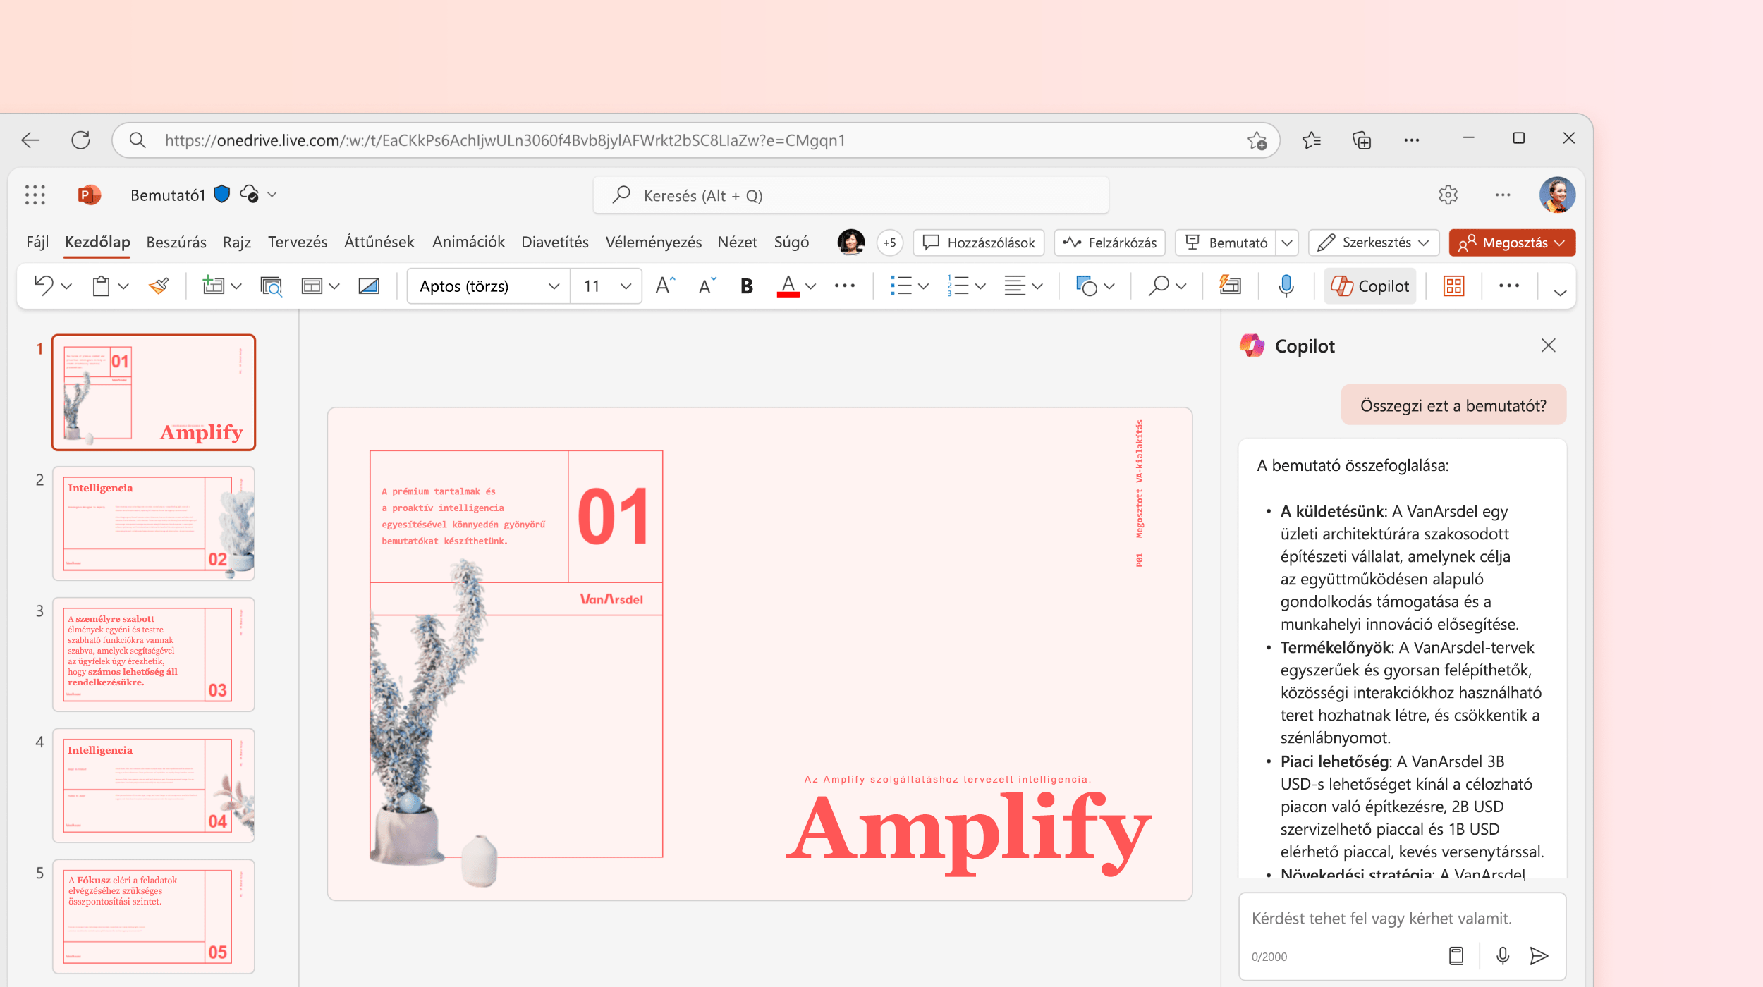The height and width of the screenshot is (987, 1763).
Task: Click the Paste clipboard icon
Action: 101,286
